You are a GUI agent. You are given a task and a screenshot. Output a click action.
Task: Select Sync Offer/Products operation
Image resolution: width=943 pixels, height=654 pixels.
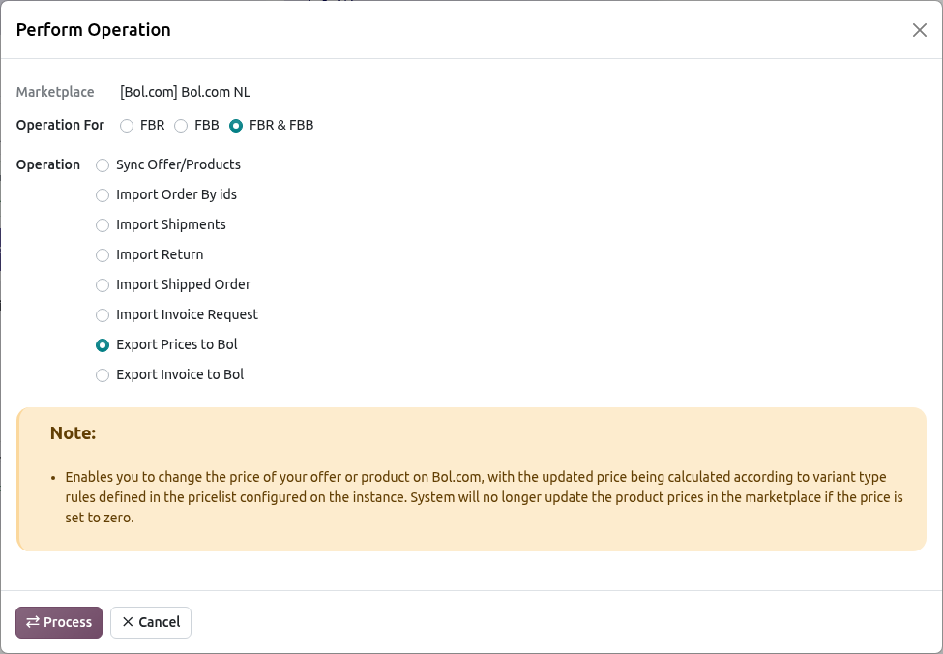(103, 165)
